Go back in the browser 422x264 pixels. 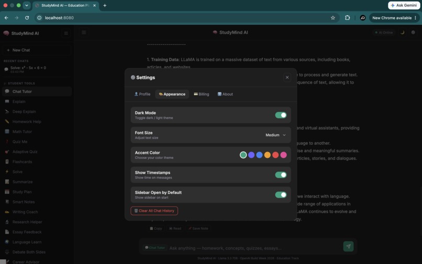click(x=6, y=18)
